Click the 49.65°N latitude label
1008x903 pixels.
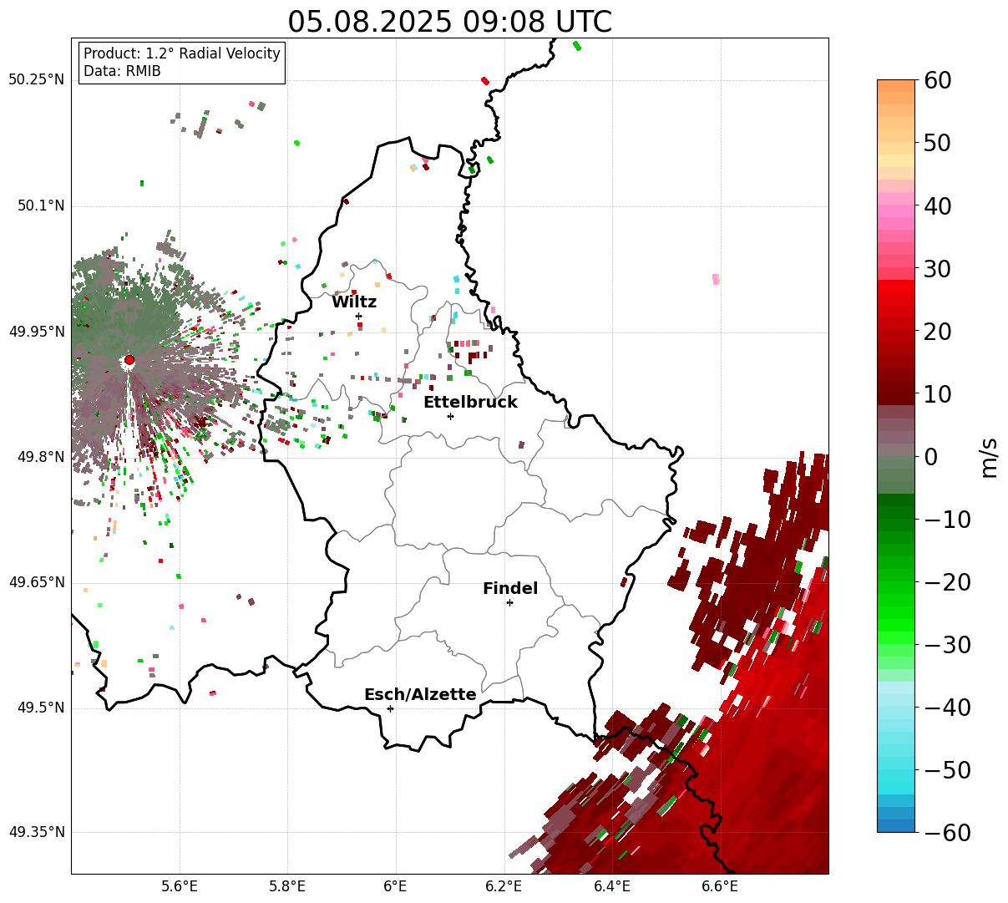[36, 582]
